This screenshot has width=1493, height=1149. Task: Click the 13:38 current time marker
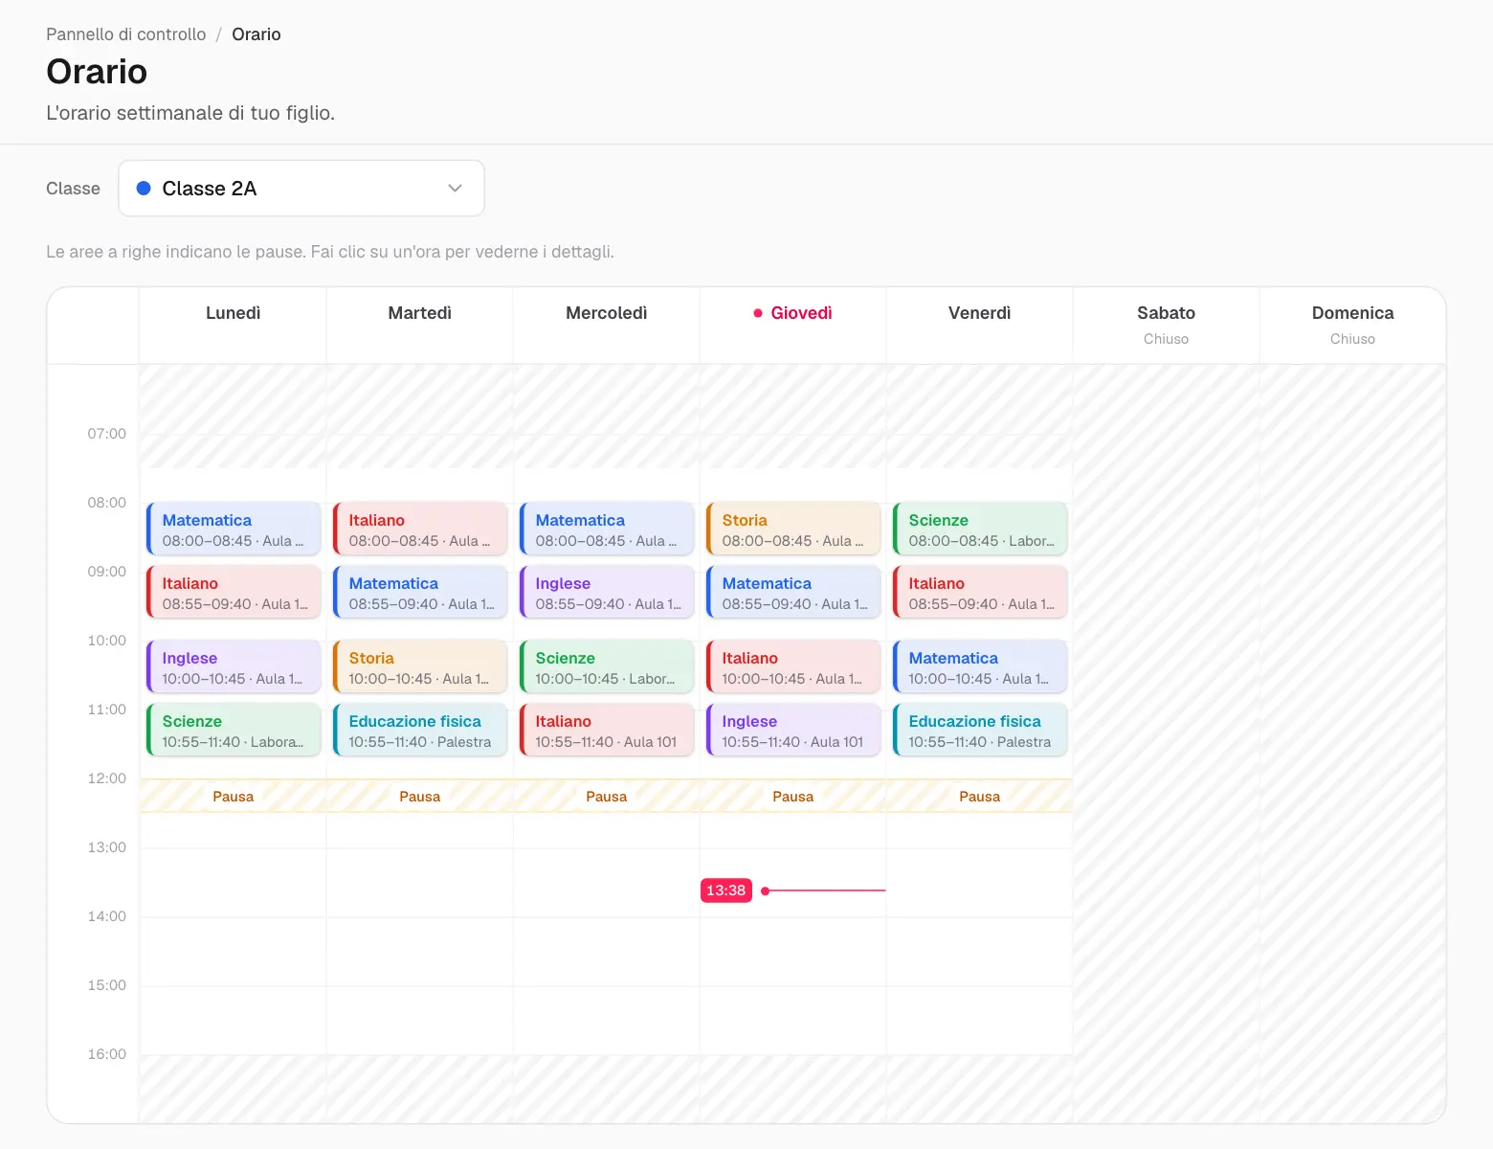coord(726,890)
